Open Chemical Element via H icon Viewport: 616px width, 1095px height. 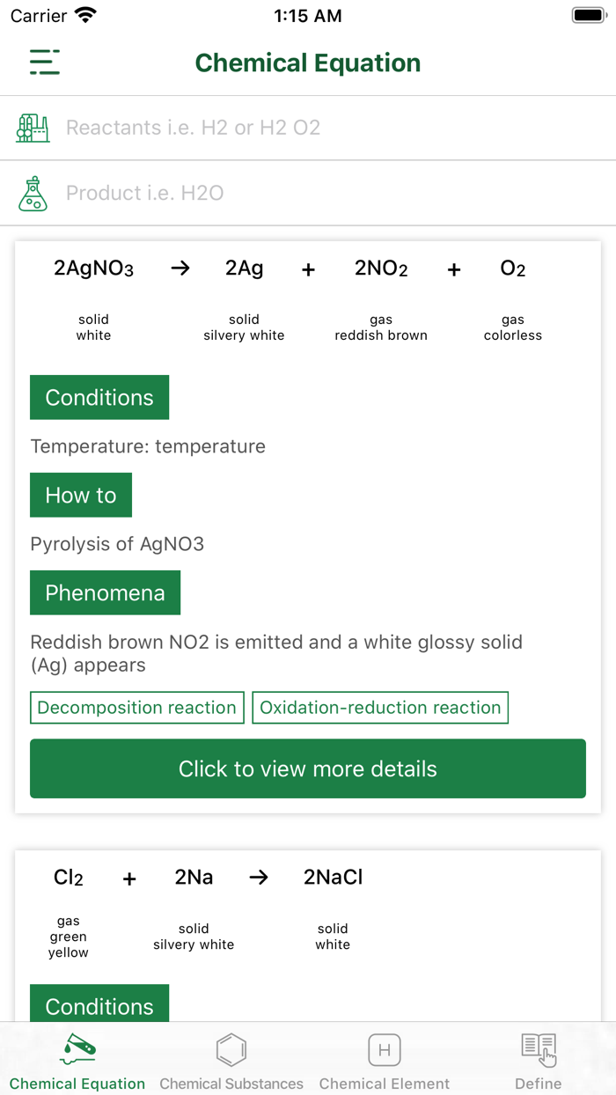(x=385, y=1049)
